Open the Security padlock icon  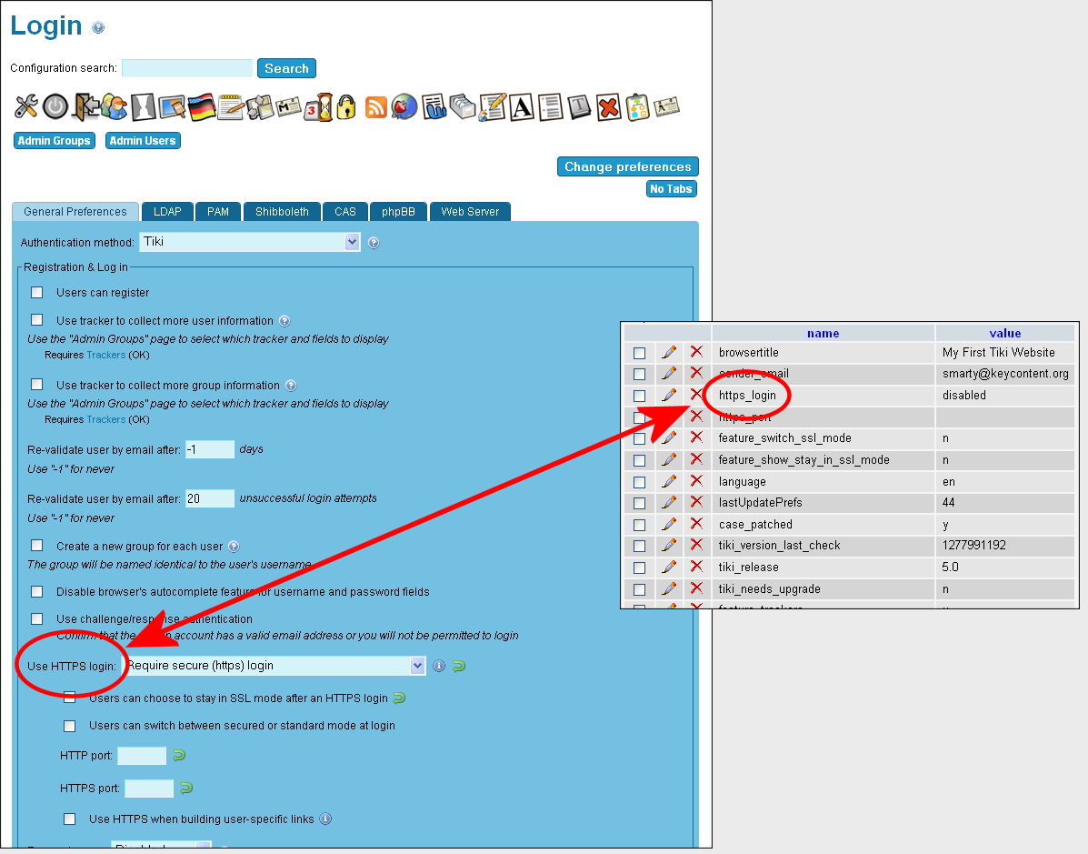point(346,107)
